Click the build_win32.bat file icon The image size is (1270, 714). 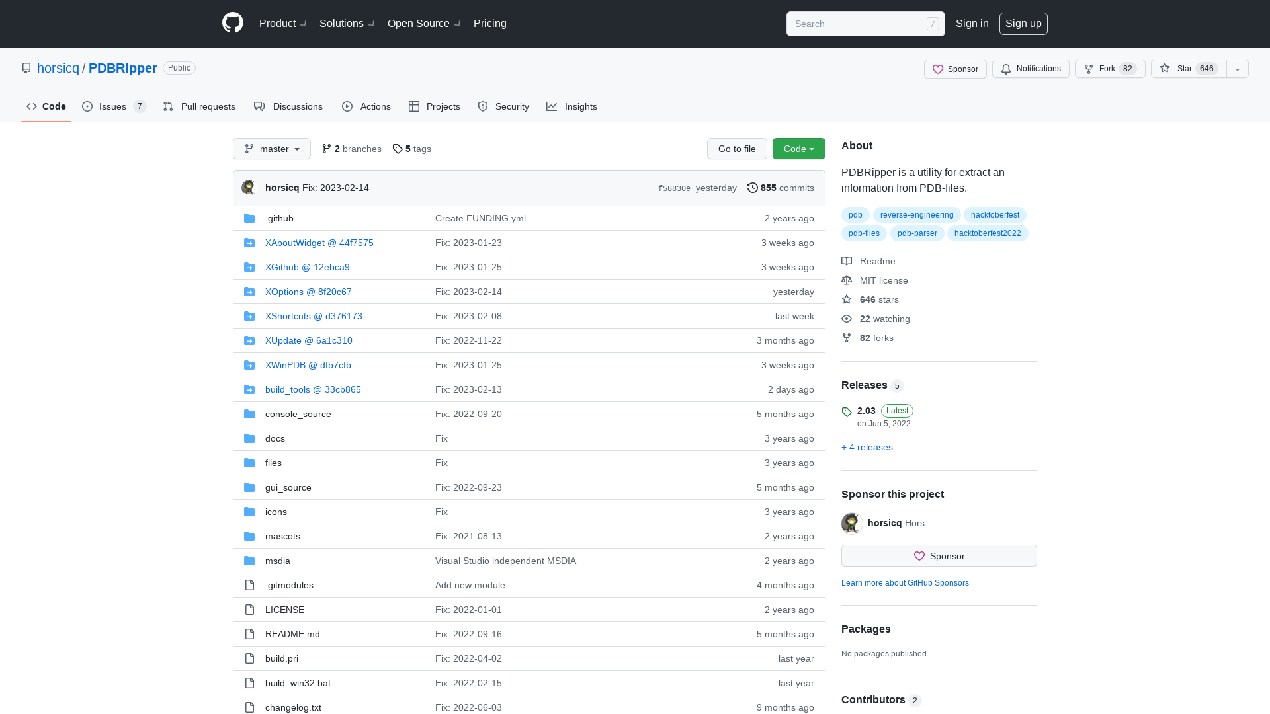(249, 683)
